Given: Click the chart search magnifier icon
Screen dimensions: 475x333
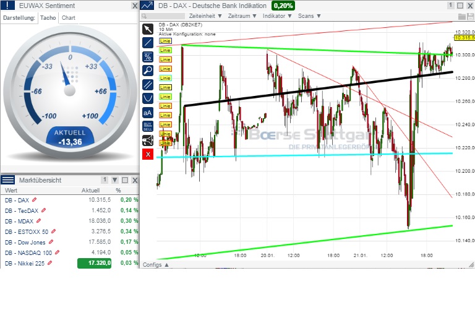Looking at the screenshot, I should click(144, 16).
